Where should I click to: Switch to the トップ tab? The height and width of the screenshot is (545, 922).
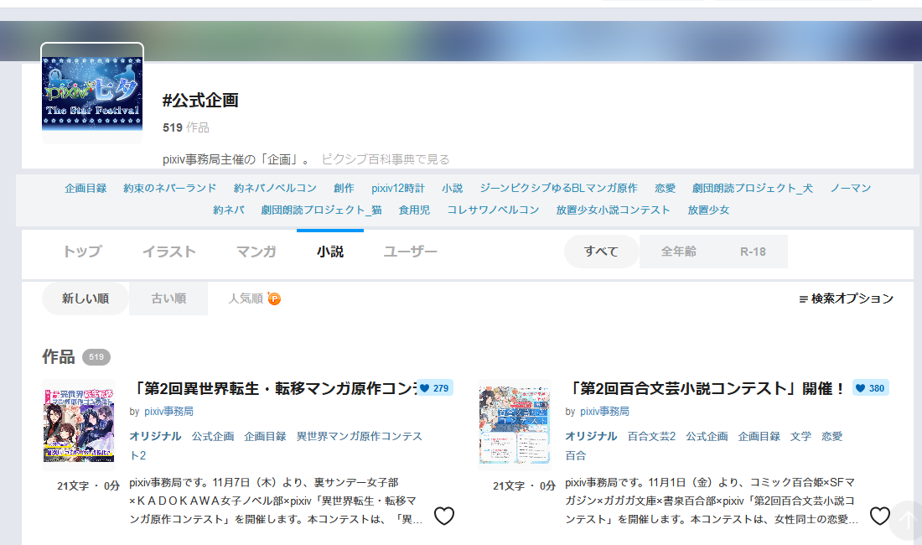tap(82, 252)
